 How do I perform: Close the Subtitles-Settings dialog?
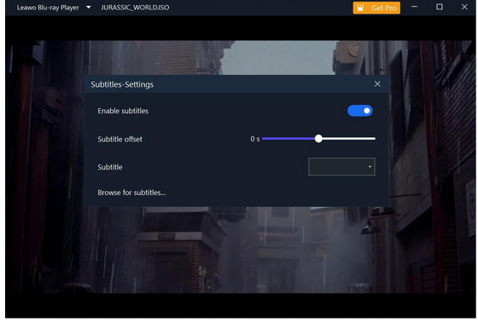click(377, 84)
